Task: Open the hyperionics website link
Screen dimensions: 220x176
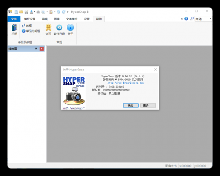Action: pyautogui.click(x=126, y=83)
